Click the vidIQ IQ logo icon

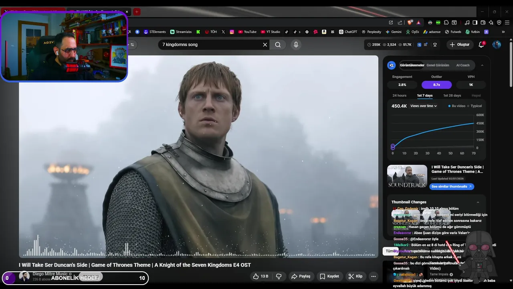pyautogui.click(x=392, y=65)
